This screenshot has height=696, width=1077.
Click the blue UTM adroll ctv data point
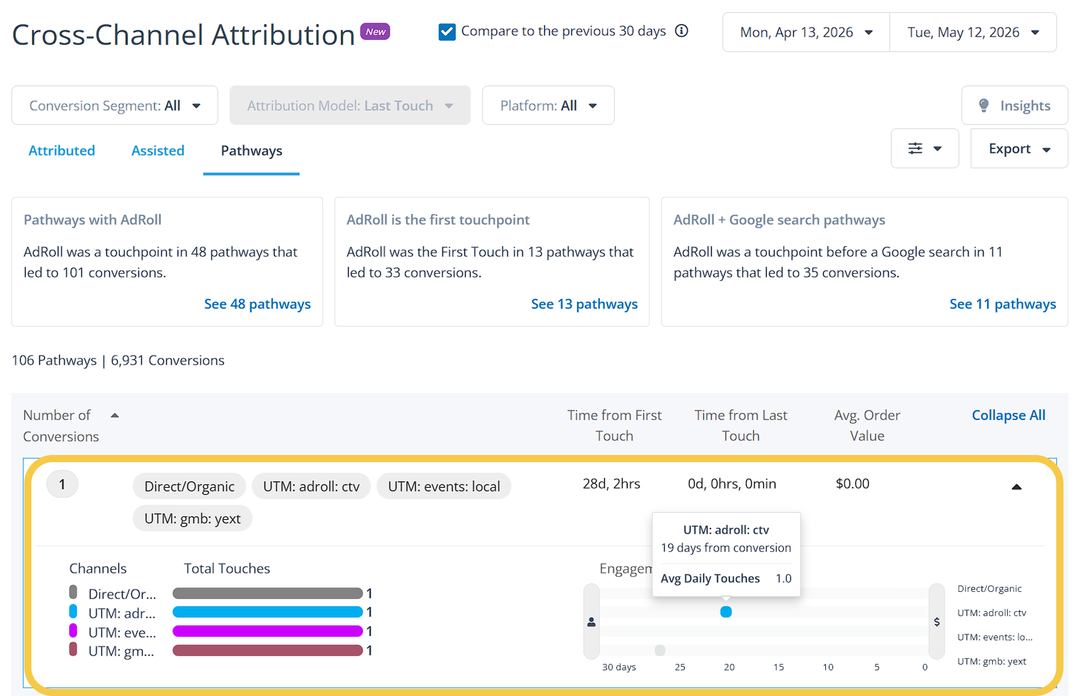(x=726, y=612)
